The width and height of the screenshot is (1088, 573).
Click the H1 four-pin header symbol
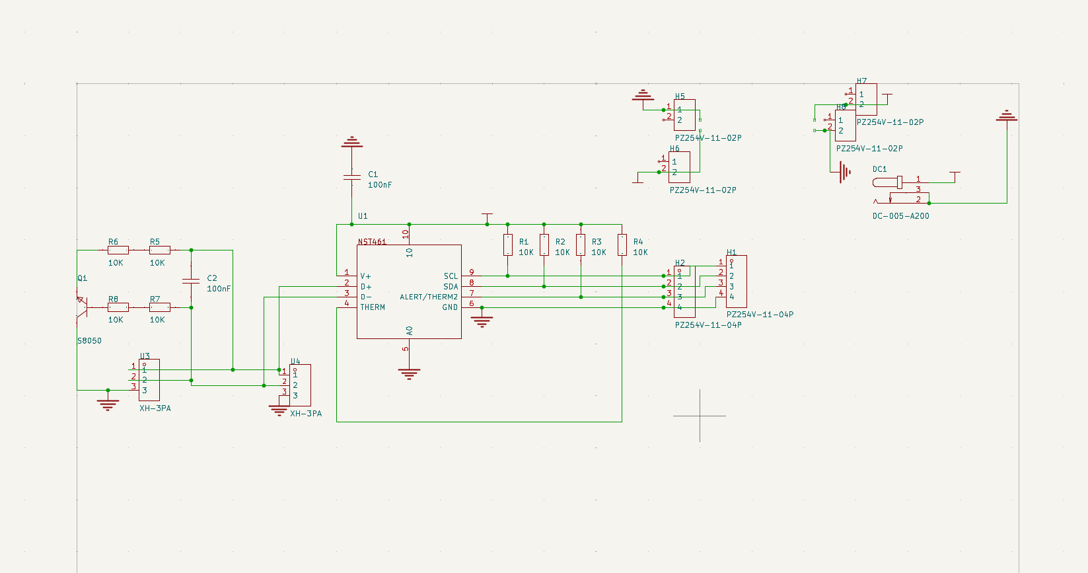point(737,282)
